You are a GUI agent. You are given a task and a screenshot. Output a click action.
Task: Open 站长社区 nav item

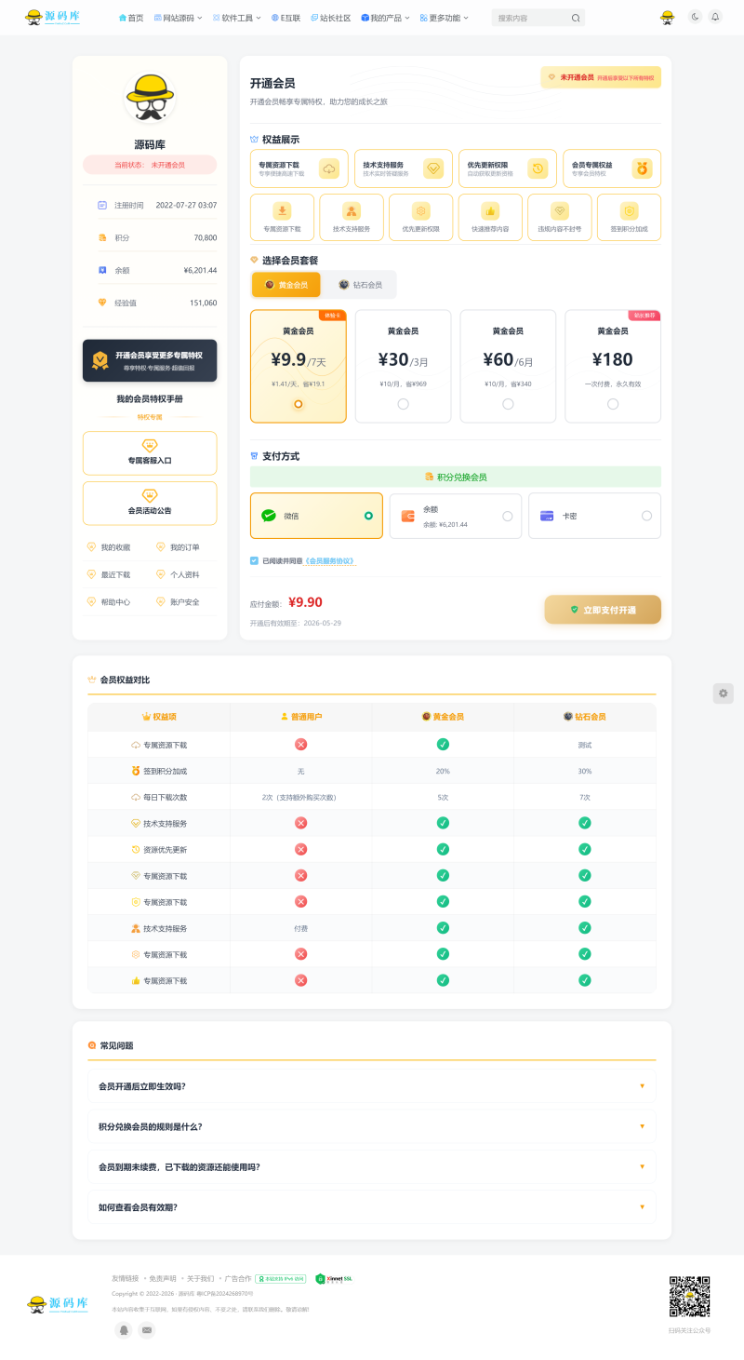(330, 18)
